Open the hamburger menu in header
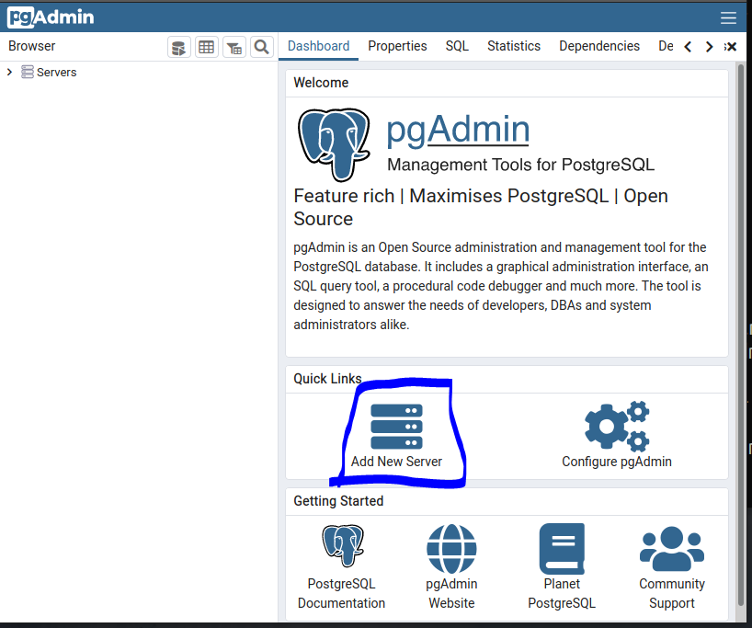Viewport: 752px width, 628px height. 728,17
